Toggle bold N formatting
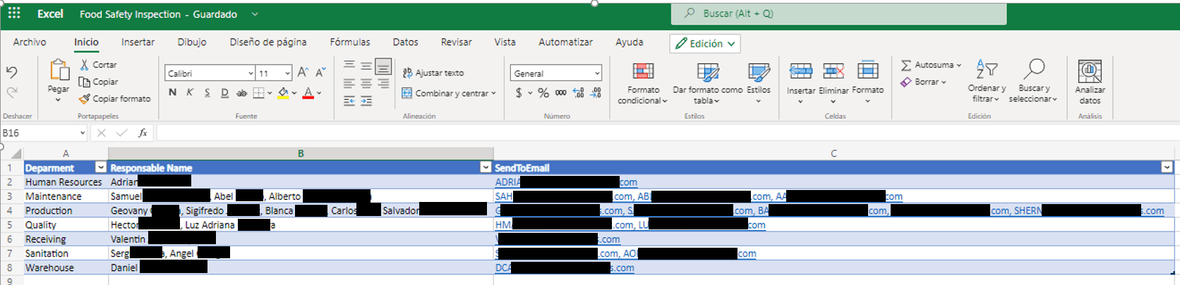1180x285 pixels. (x=173, y=92)
